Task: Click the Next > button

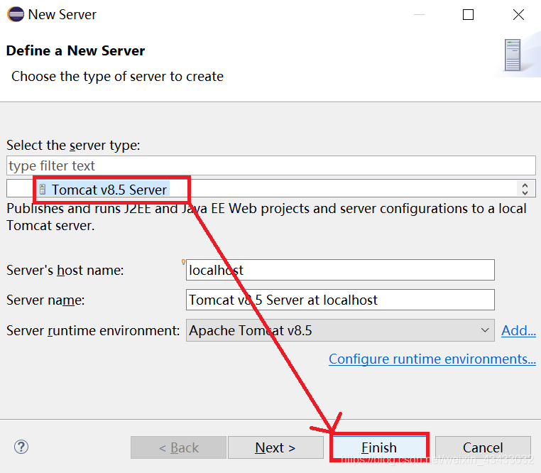Action: [x=275, y=447]
